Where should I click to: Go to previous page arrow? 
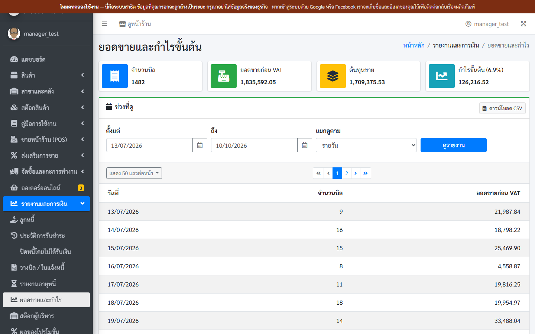[x=328, y=173]
